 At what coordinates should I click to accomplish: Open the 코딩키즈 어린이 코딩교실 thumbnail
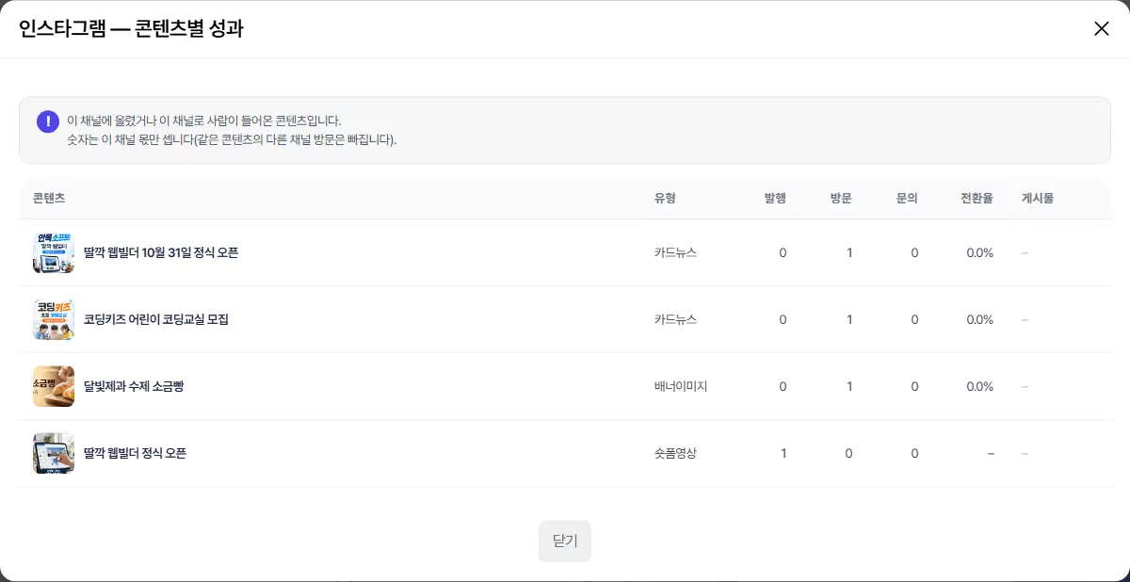point(54,319)
